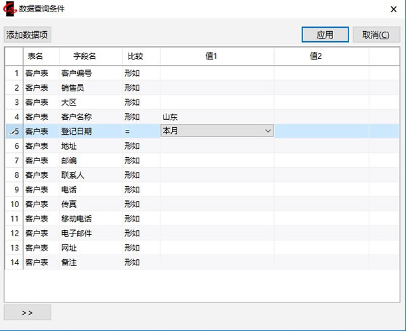Screen dimensions: 406x331
Task: Click the 值1 cell for 联系人 row
Action: (217, 175)
